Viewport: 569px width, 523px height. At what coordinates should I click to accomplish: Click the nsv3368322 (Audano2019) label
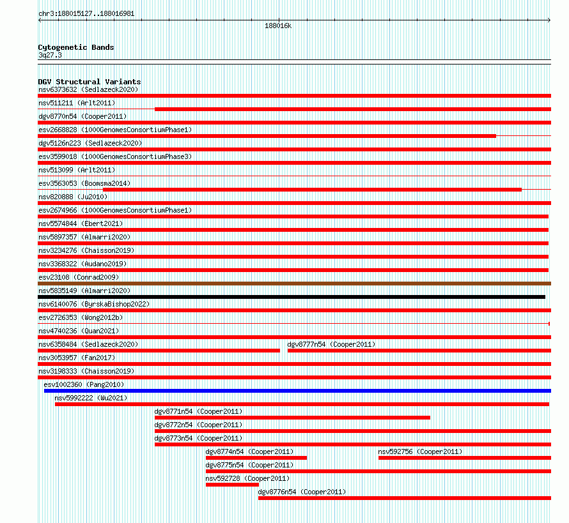tap(82, 264)
